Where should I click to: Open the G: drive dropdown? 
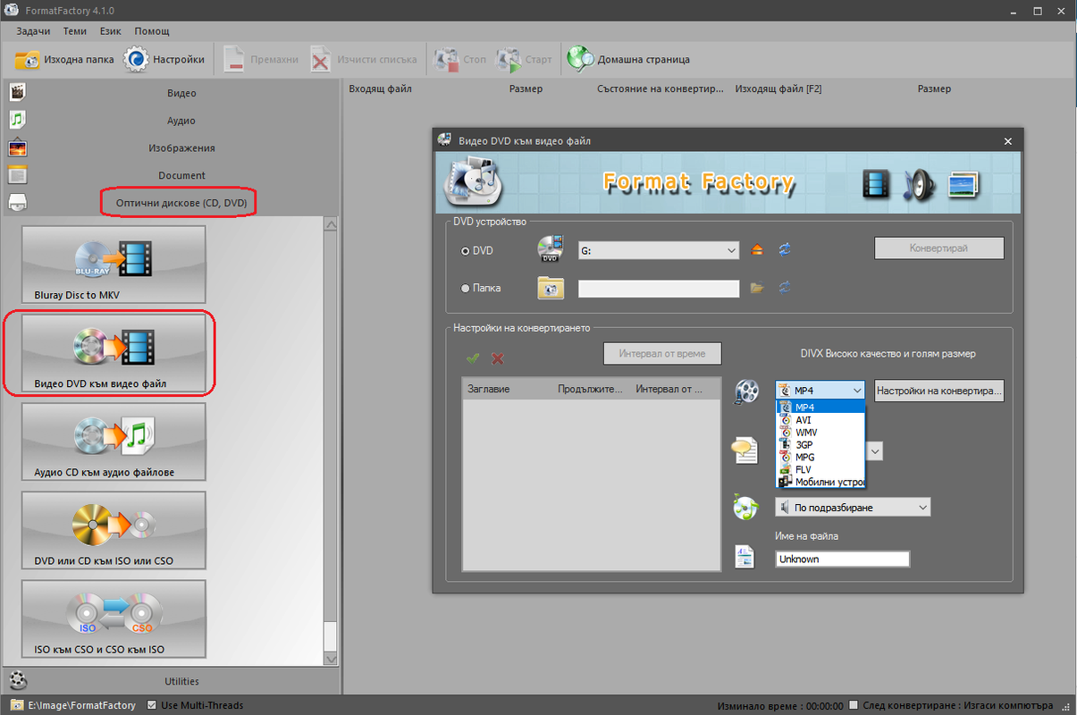point(659,251)
